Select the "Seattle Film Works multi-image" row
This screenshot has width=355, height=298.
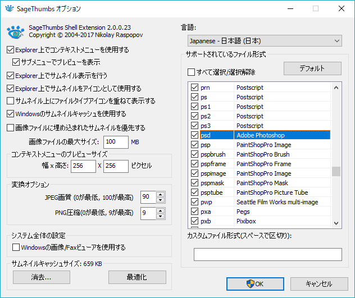(x=277, y=202)
